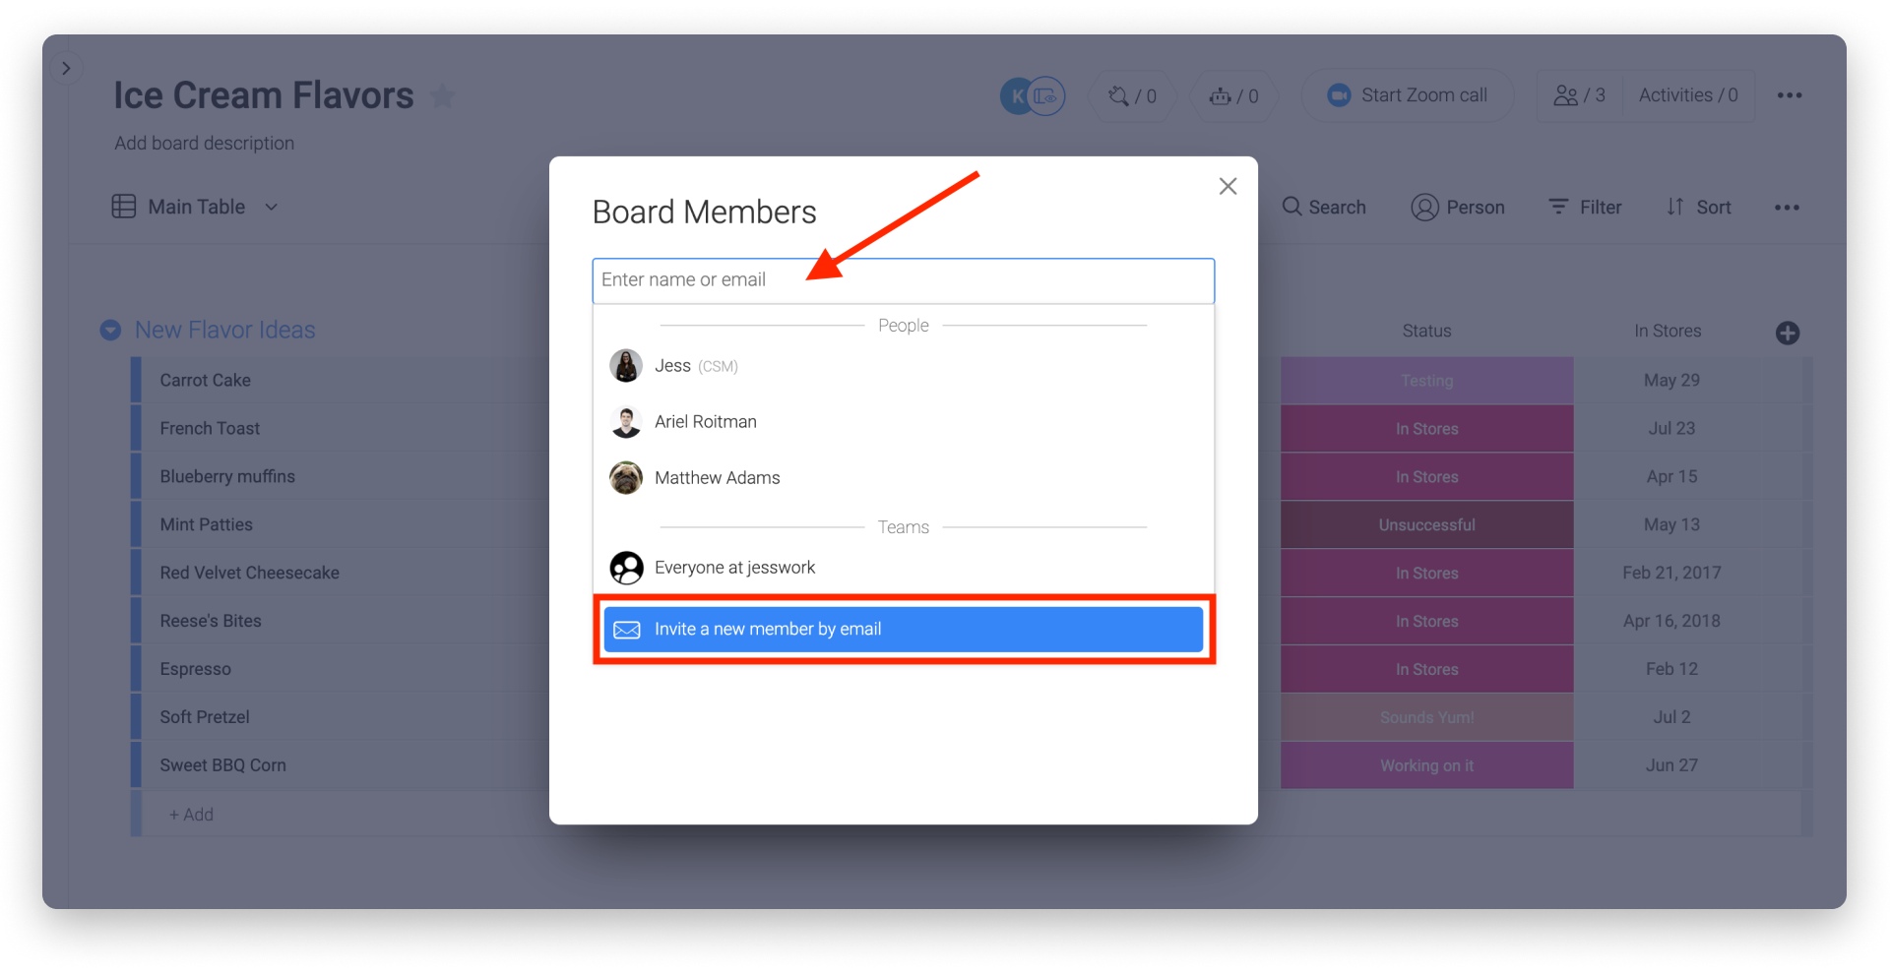Image resolution: width=1890 pixels, height=973 pixels.
Task: Click the Feb 21, 2017 date cell
Action: click(x=1671, y=574)
